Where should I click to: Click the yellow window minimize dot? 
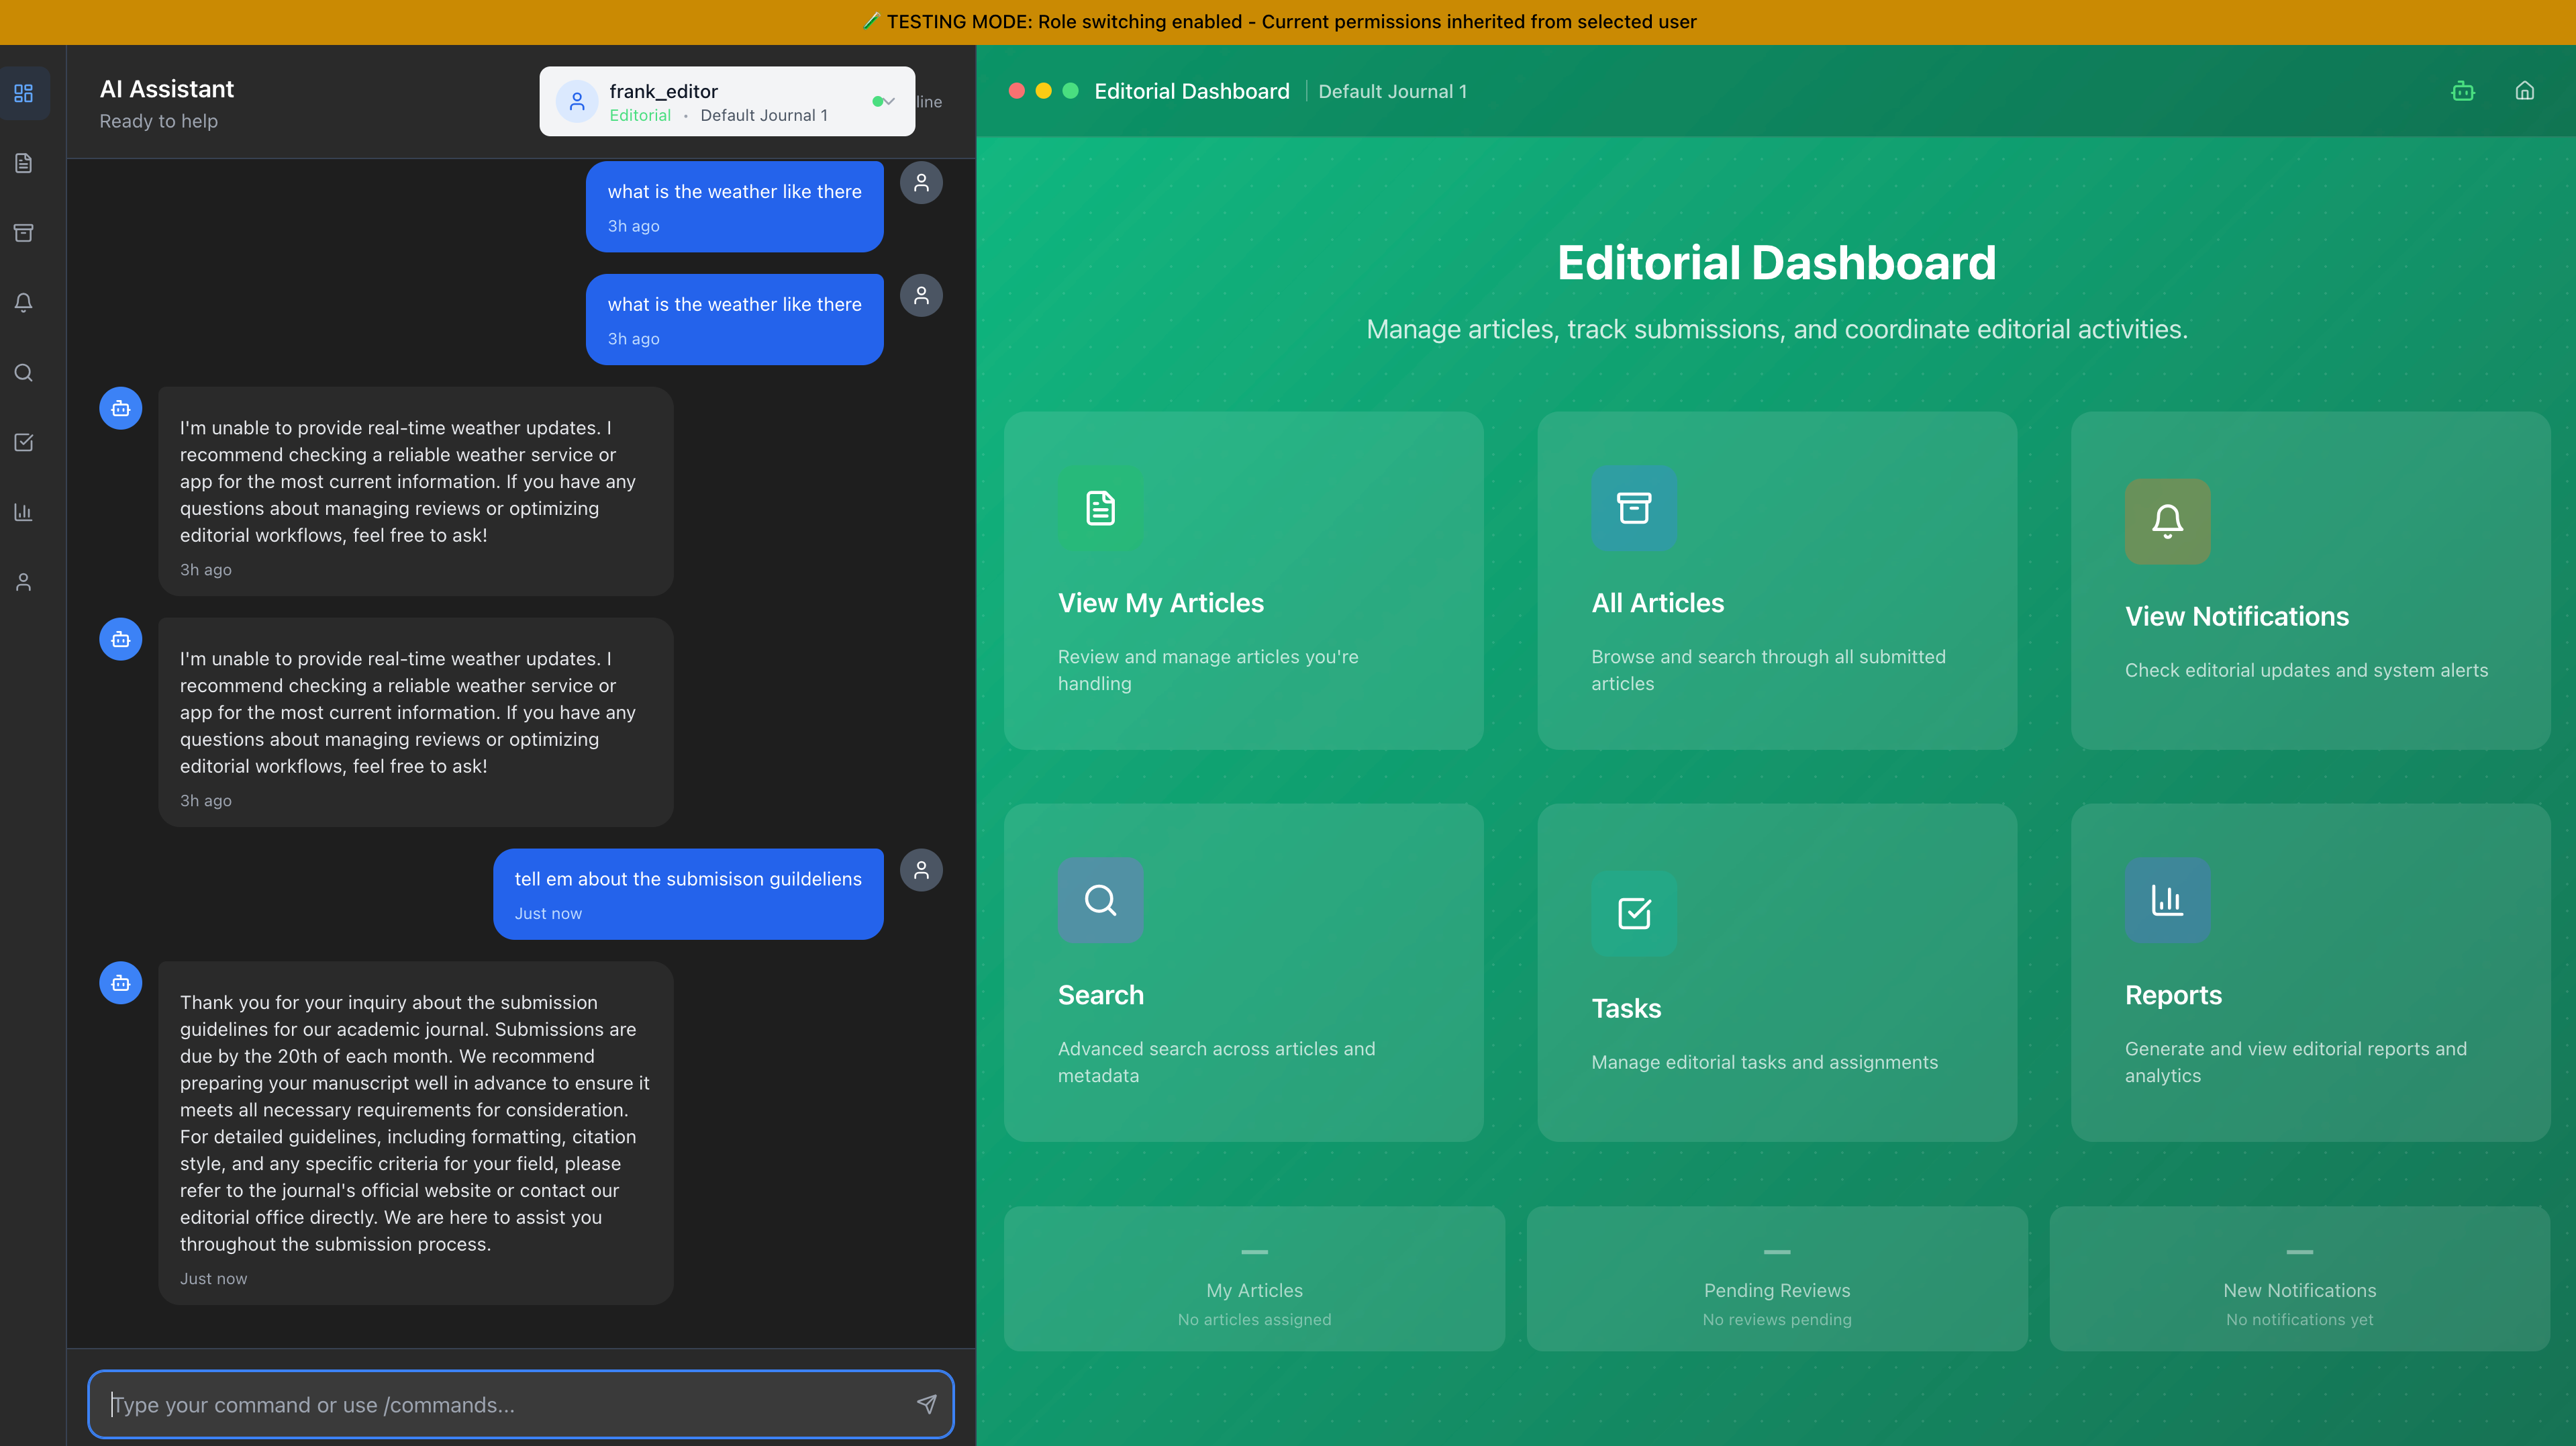coord(1043,91)
